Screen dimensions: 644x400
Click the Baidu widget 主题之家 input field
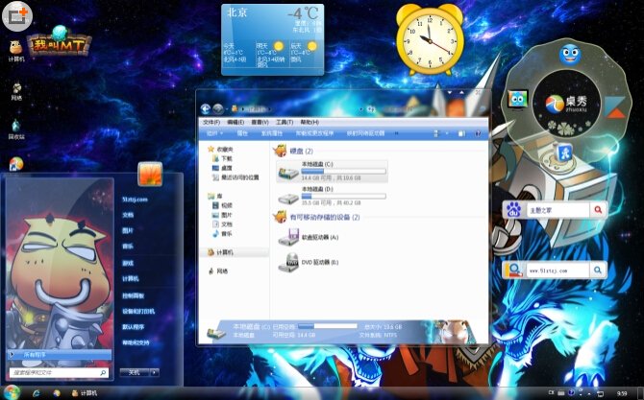[557, 210]
